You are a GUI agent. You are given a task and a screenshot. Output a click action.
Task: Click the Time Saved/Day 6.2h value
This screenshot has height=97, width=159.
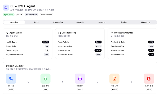pyautogui.click(x=151, y=46)
